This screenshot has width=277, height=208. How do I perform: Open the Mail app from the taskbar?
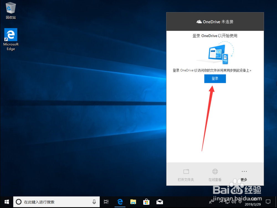coord(160,202)
